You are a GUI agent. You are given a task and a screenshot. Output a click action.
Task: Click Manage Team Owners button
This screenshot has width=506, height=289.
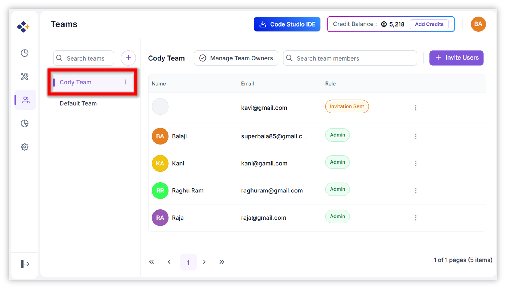tap(236, 58)
